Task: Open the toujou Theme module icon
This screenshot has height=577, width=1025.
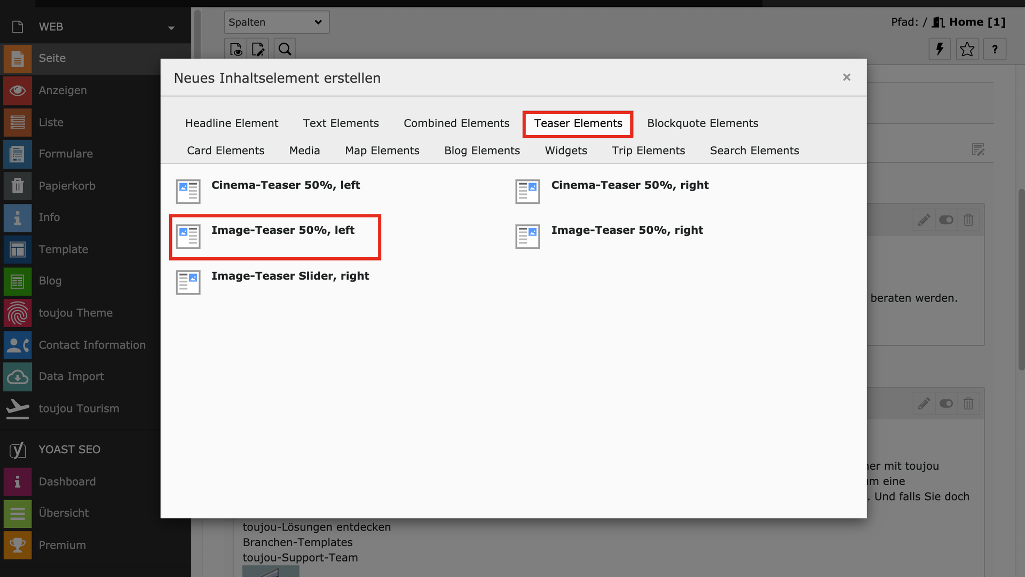Action: (x=18, y=313)
